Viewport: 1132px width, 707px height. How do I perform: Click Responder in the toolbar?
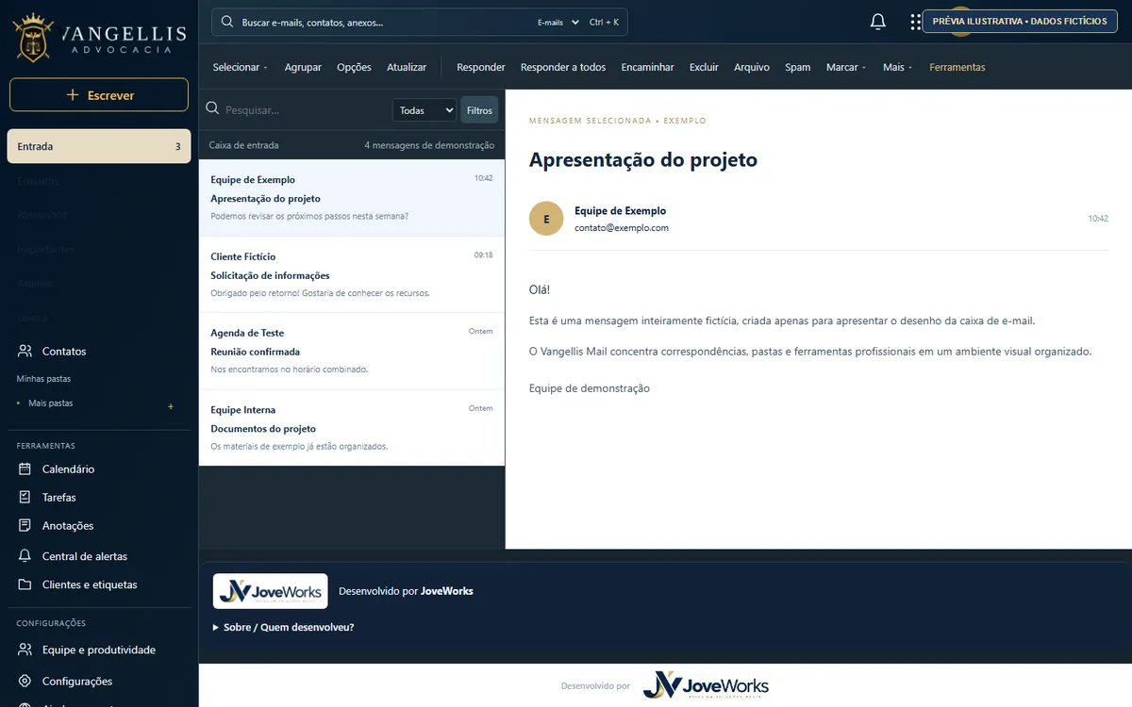pos(481,67)
